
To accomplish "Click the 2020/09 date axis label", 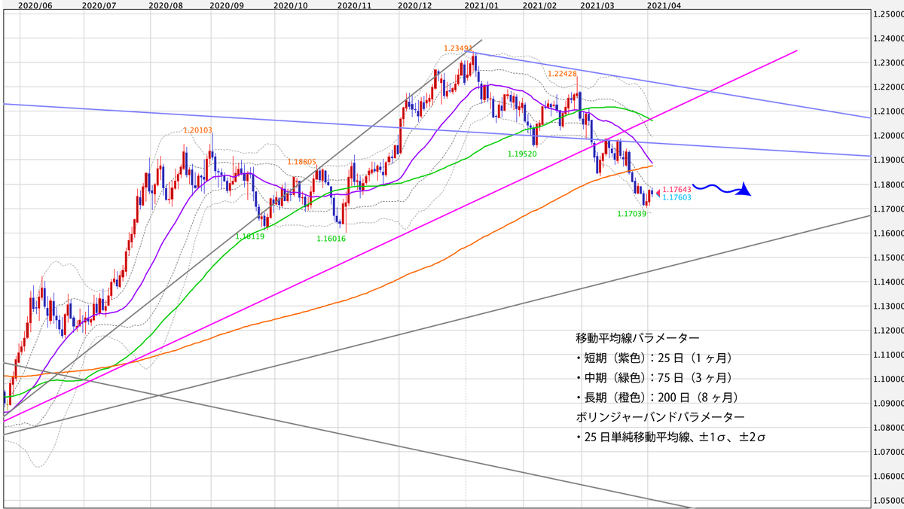I will click(228, 5).
